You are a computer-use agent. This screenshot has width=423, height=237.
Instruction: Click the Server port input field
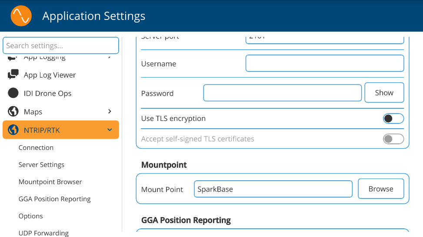coord(325,40)
